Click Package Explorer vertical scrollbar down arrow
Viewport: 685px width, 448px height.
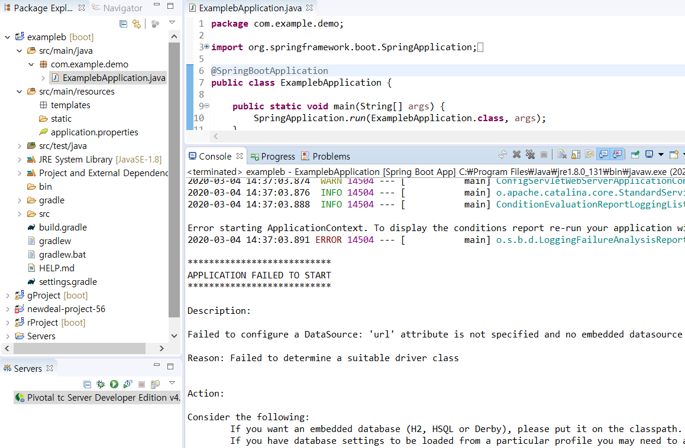pyautogui.click(x=174, y=336)
